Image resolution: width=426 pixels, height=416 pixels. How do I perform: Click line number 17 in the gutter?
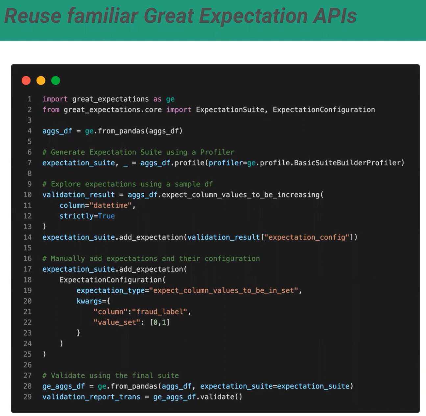pos(28,269)
